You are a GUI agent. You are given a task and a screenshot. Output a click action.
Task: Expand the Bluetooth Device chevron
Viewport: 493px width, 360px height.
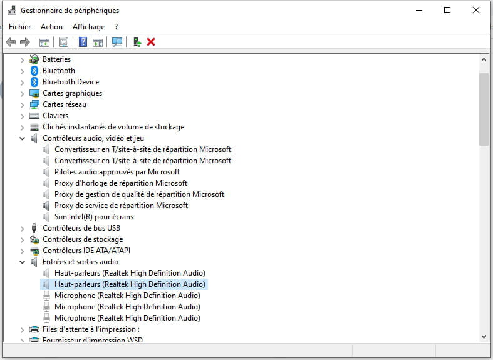click(22, 82)
